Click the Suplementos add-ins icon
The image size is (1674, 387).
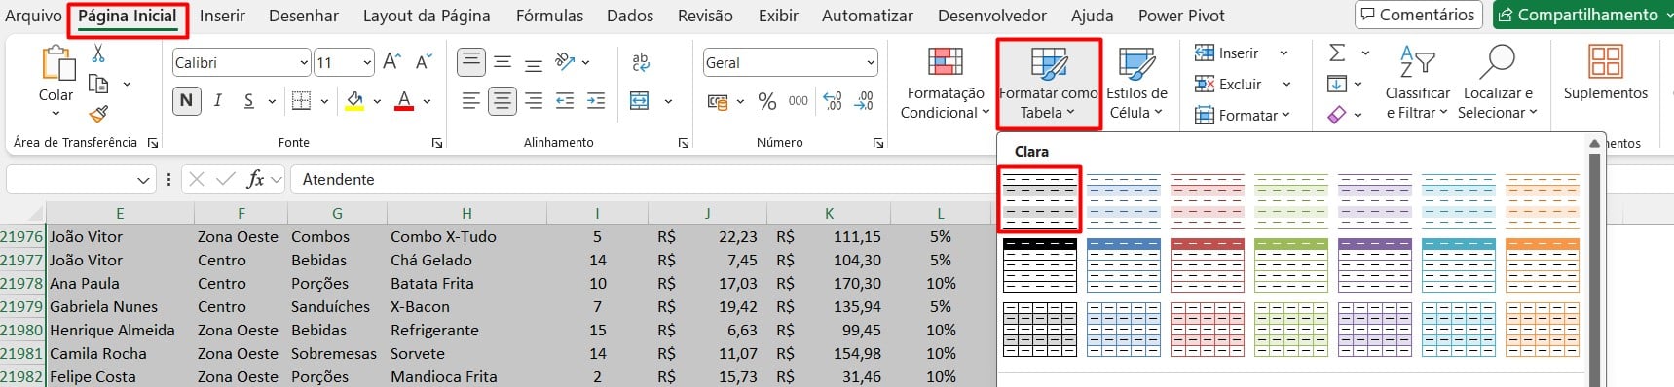tap(1606, 62)
